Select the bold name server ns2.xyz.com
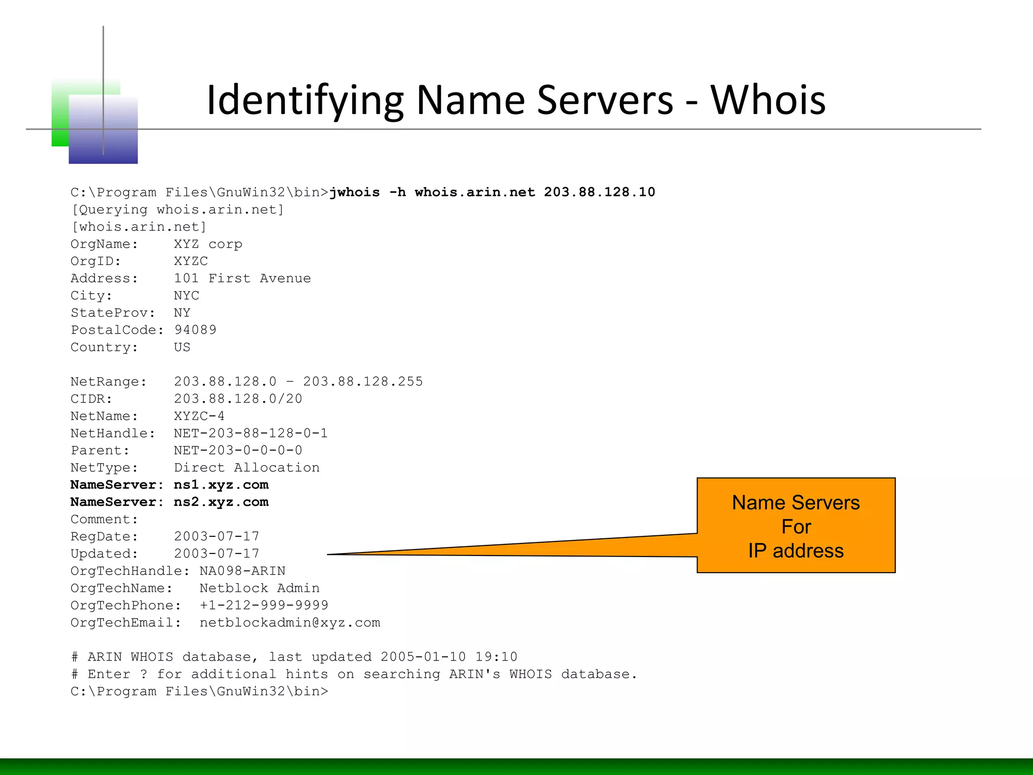The width and height of the screenshot is (1033, 775). pos(221,502)
